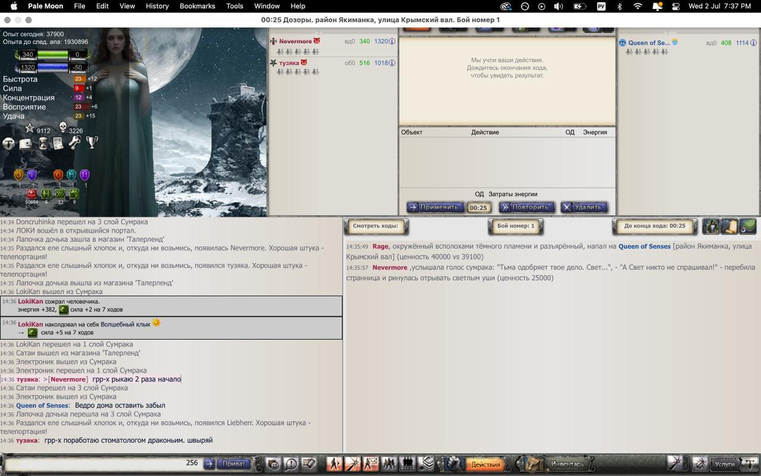The image size is (761, 476).
Task: Open the Bookmarks menu
Action: (x=197, y=6)
